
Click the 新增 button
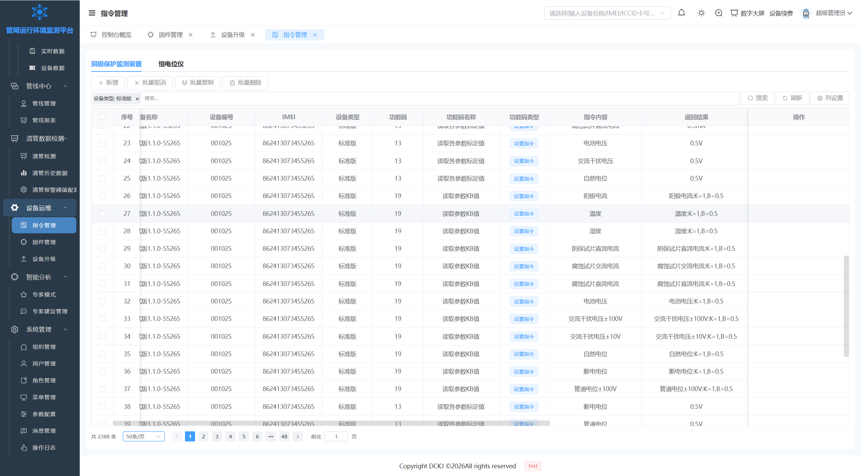coord(108,83)
